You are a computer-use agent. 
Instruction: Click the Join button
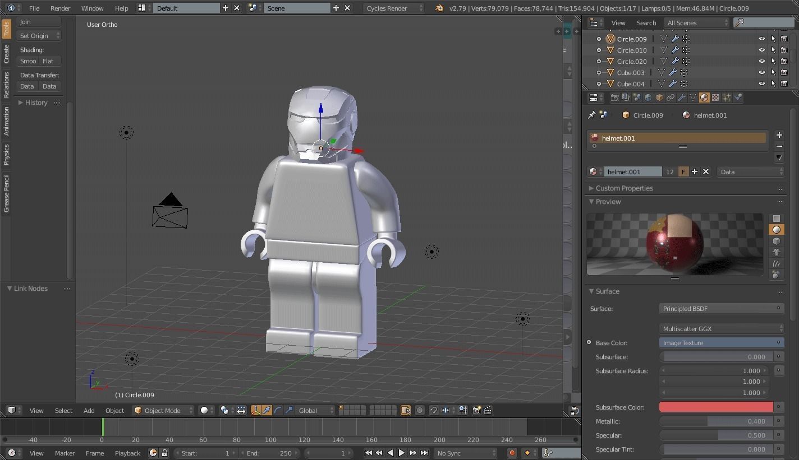(x=38, y=22)
